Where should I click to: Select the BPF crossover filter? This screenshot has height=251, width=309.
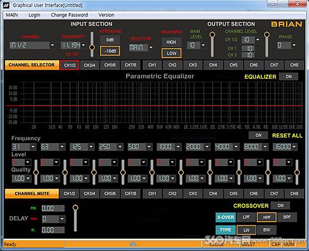[x=287, y=217]
